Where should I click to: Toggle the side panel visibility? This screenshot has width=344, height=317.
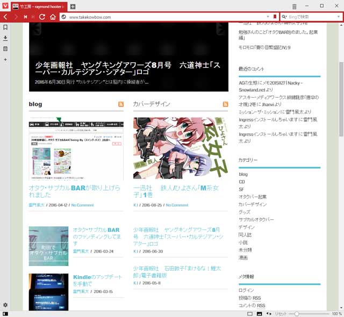pos(5,314)
